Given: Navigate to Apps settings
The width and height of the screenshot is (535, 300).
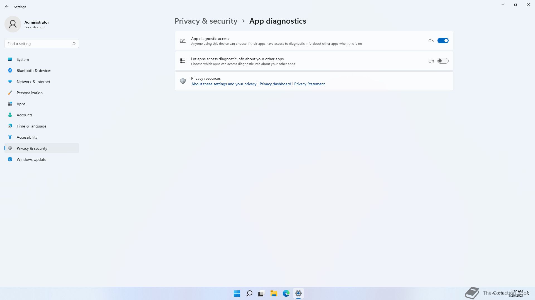Looking at the screenshot, I should coord(42,104).
